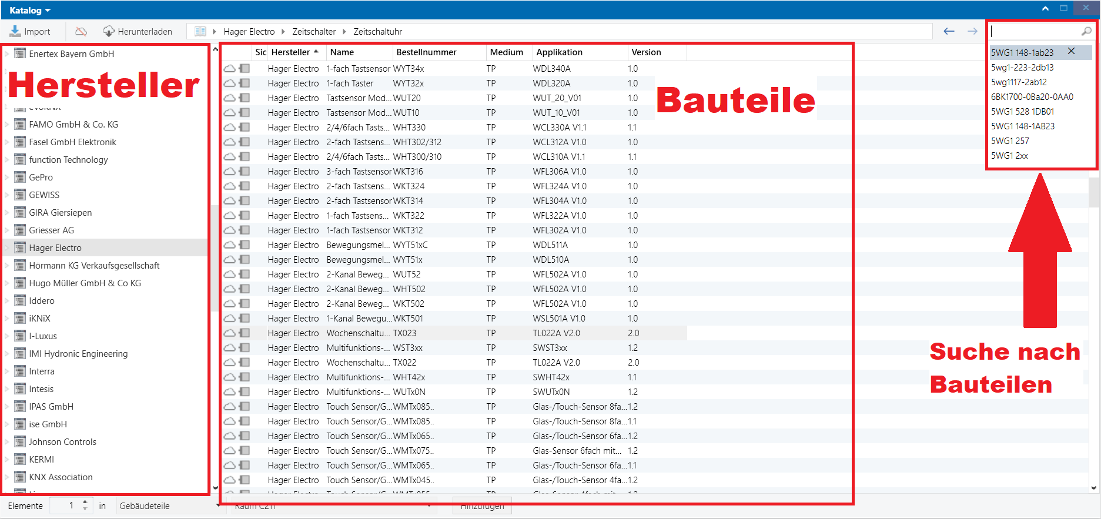Click in the component search field

click(x=1035, y=31)
